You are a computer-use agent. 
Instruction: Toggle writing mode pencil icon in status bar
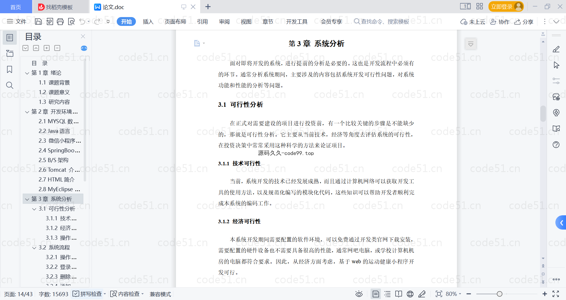pyautogui.click(x=422, y=294)
